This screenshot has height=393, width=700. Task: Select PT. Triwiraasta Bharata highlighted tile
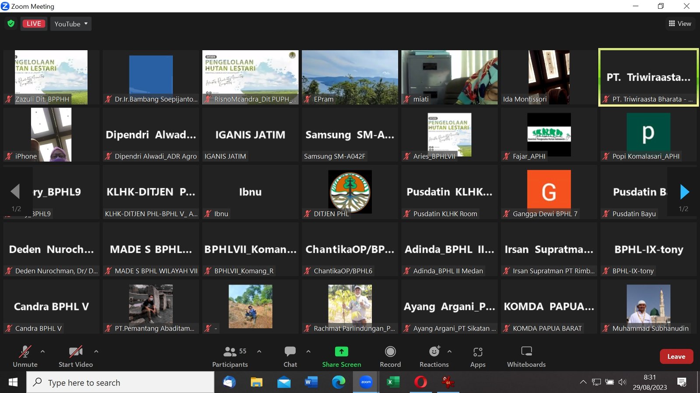coord(648,77)
